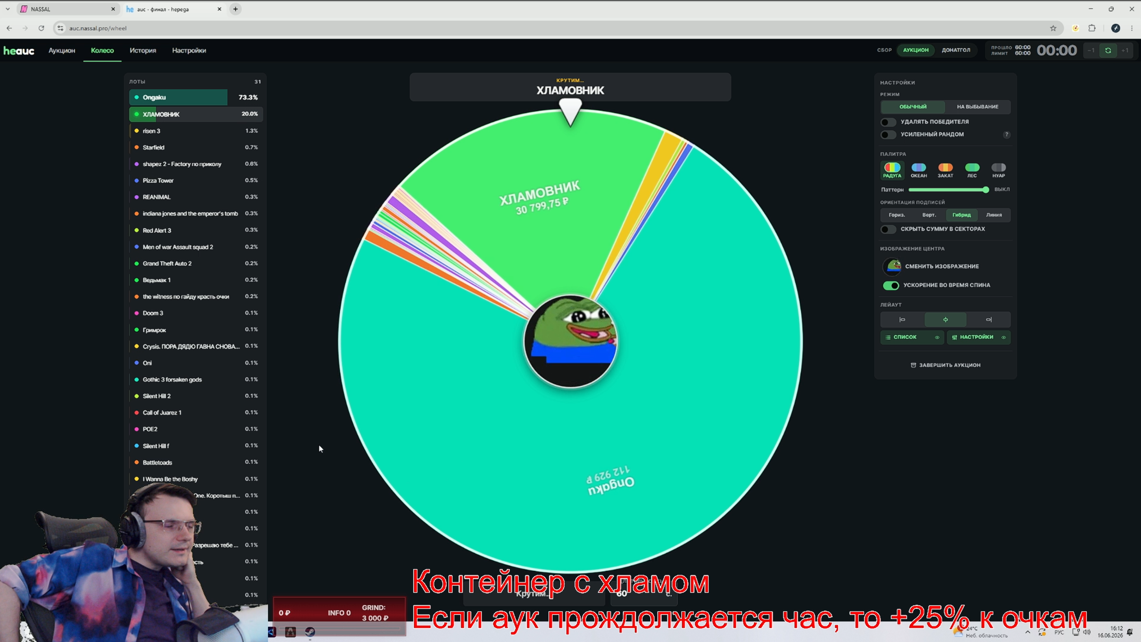1141x642 pixels.
Task: Click the browser back arrow
Action: coord(9,28)
